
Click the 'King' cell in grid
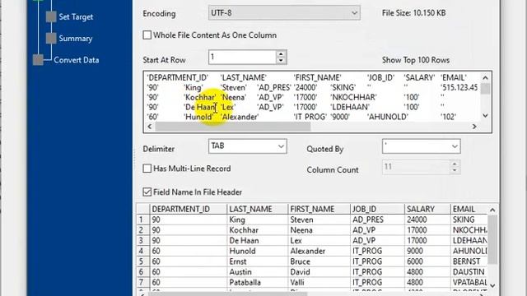pyautogui.click(x=258, y=220)
